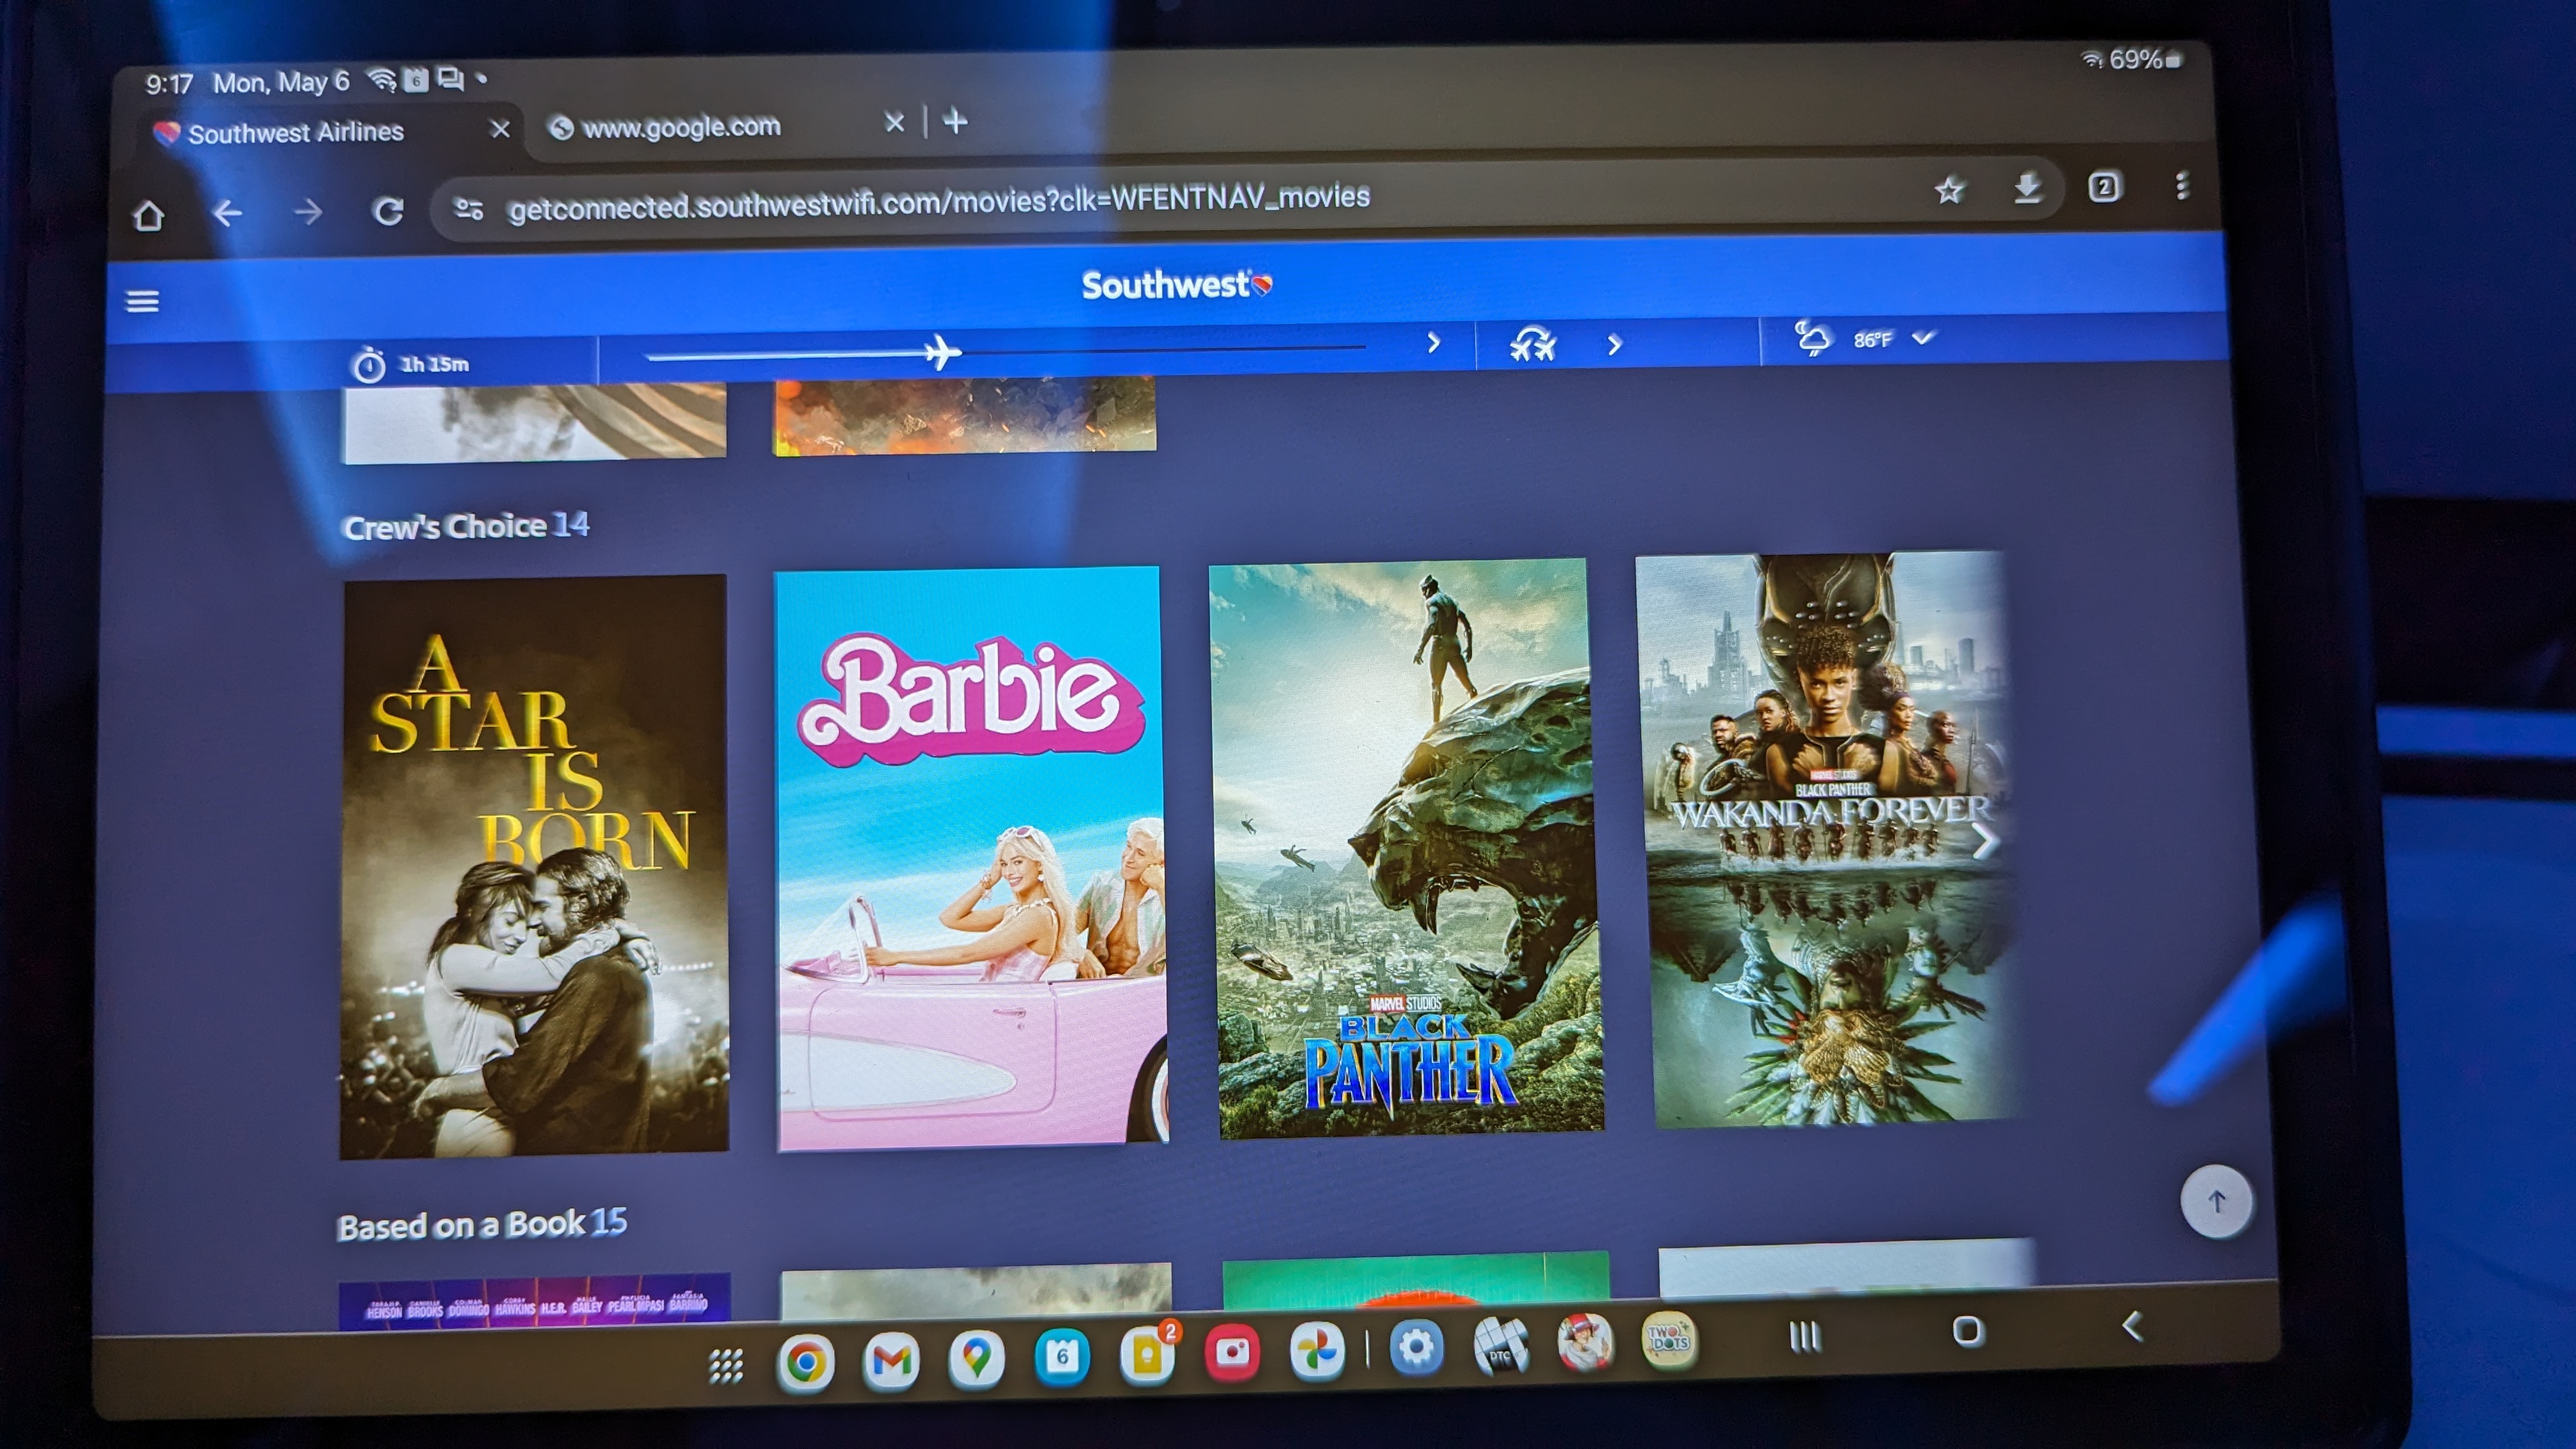The width and height of the screenshot is (2576, 1449).
Task: Open the red camera app in taskbar
Action: pyautogui.click(x=1232, y=1352)
